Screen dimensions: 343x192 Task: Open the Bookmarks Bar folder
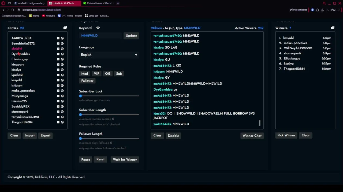tap(14, 16)
